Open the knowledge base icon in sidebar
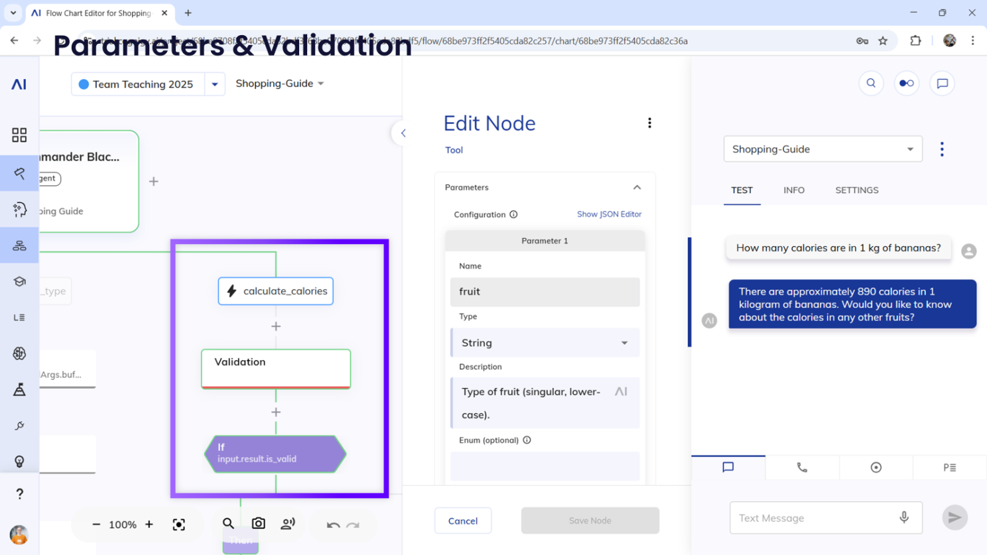The height and width of the screenshot is (555, 987). 19,280
